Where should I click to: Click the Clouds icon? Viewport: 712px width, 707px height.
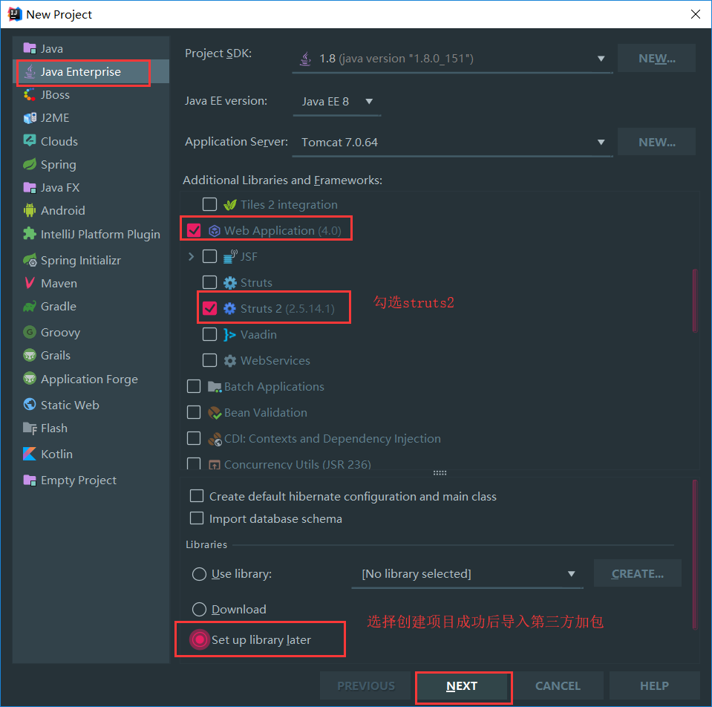(30, 141)
